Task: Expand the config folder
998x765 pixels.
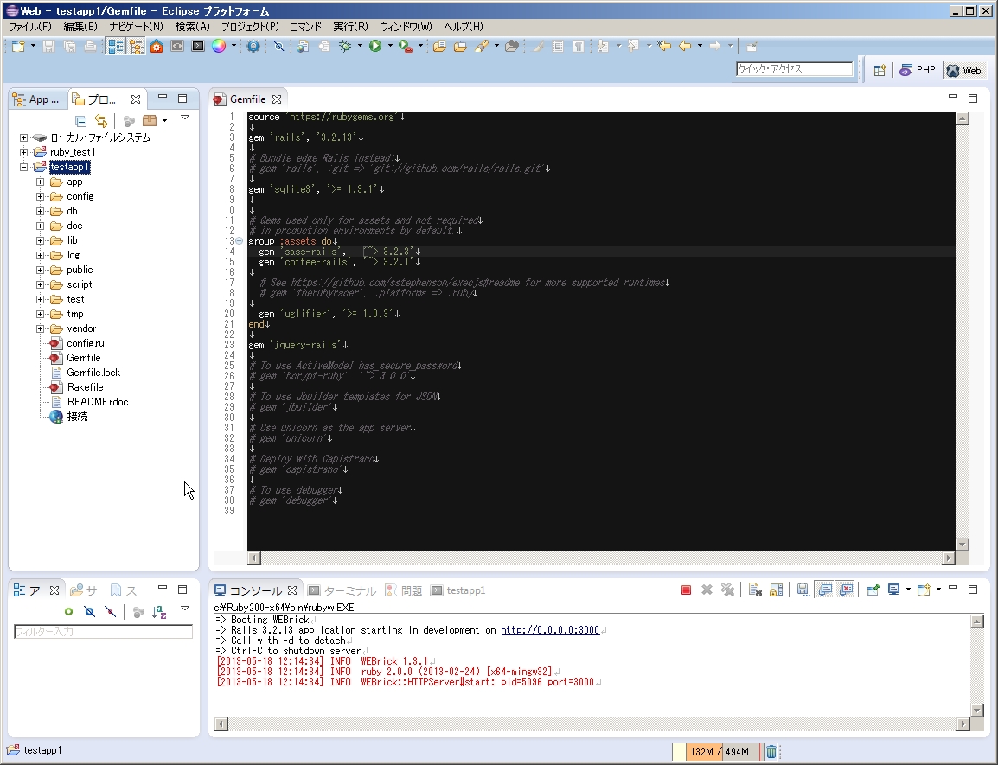Action: pyautogui.click(x=40, y=196)
